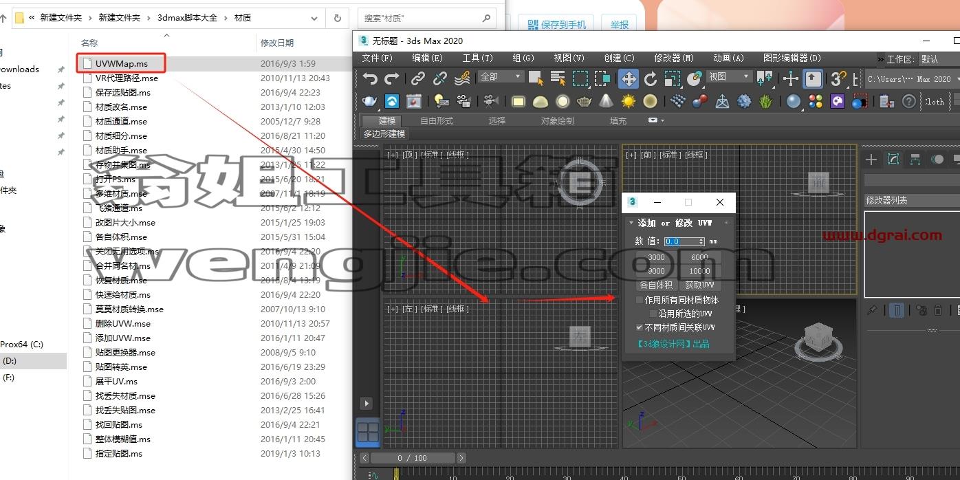Select the Link objects chain tool

(x=417, y=78)
